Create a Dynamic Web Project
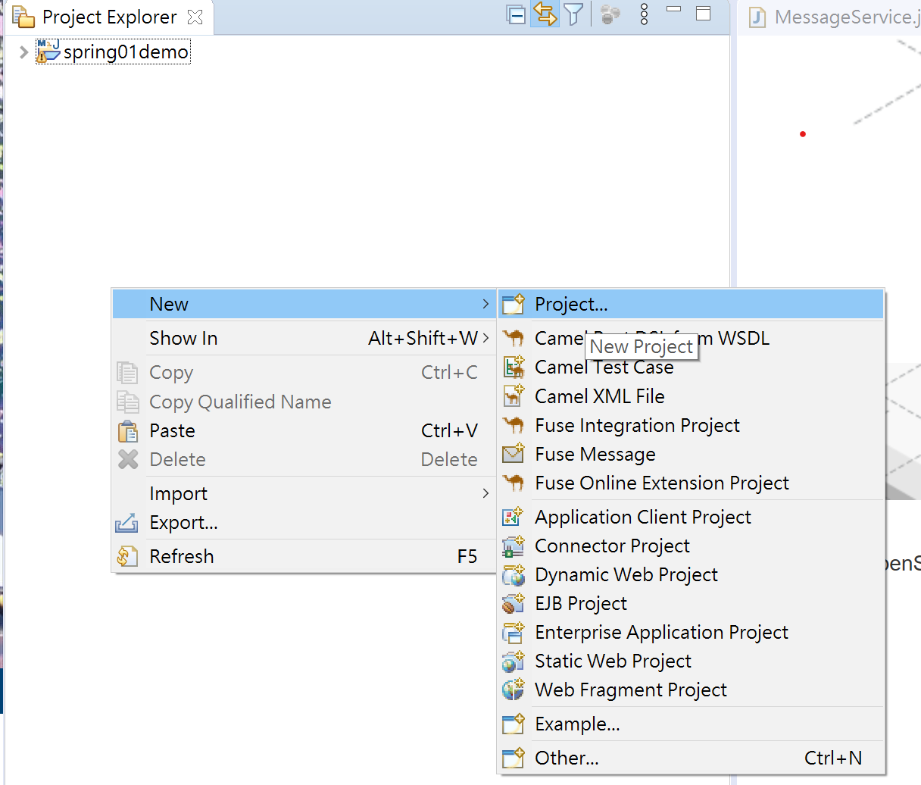921x785 pixels. tap(626, 575)
